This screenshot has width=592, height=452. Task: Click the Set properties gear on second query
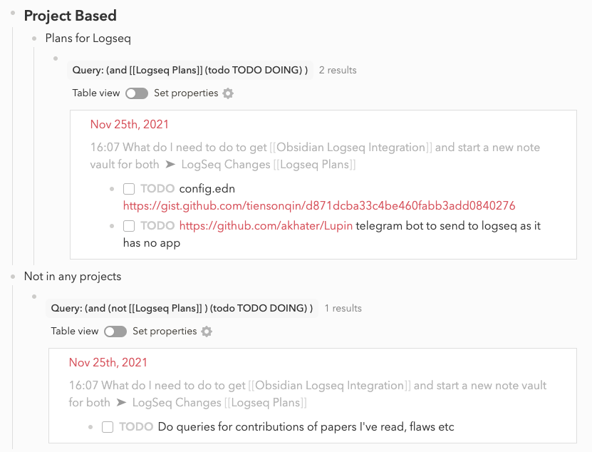tap(207, 331)
